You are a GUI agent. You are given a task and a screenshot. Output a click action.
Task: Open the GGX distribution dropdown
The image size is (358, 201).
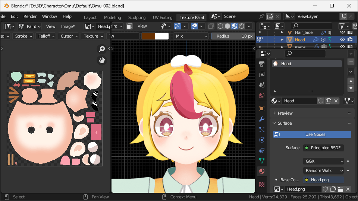(323, 161)
